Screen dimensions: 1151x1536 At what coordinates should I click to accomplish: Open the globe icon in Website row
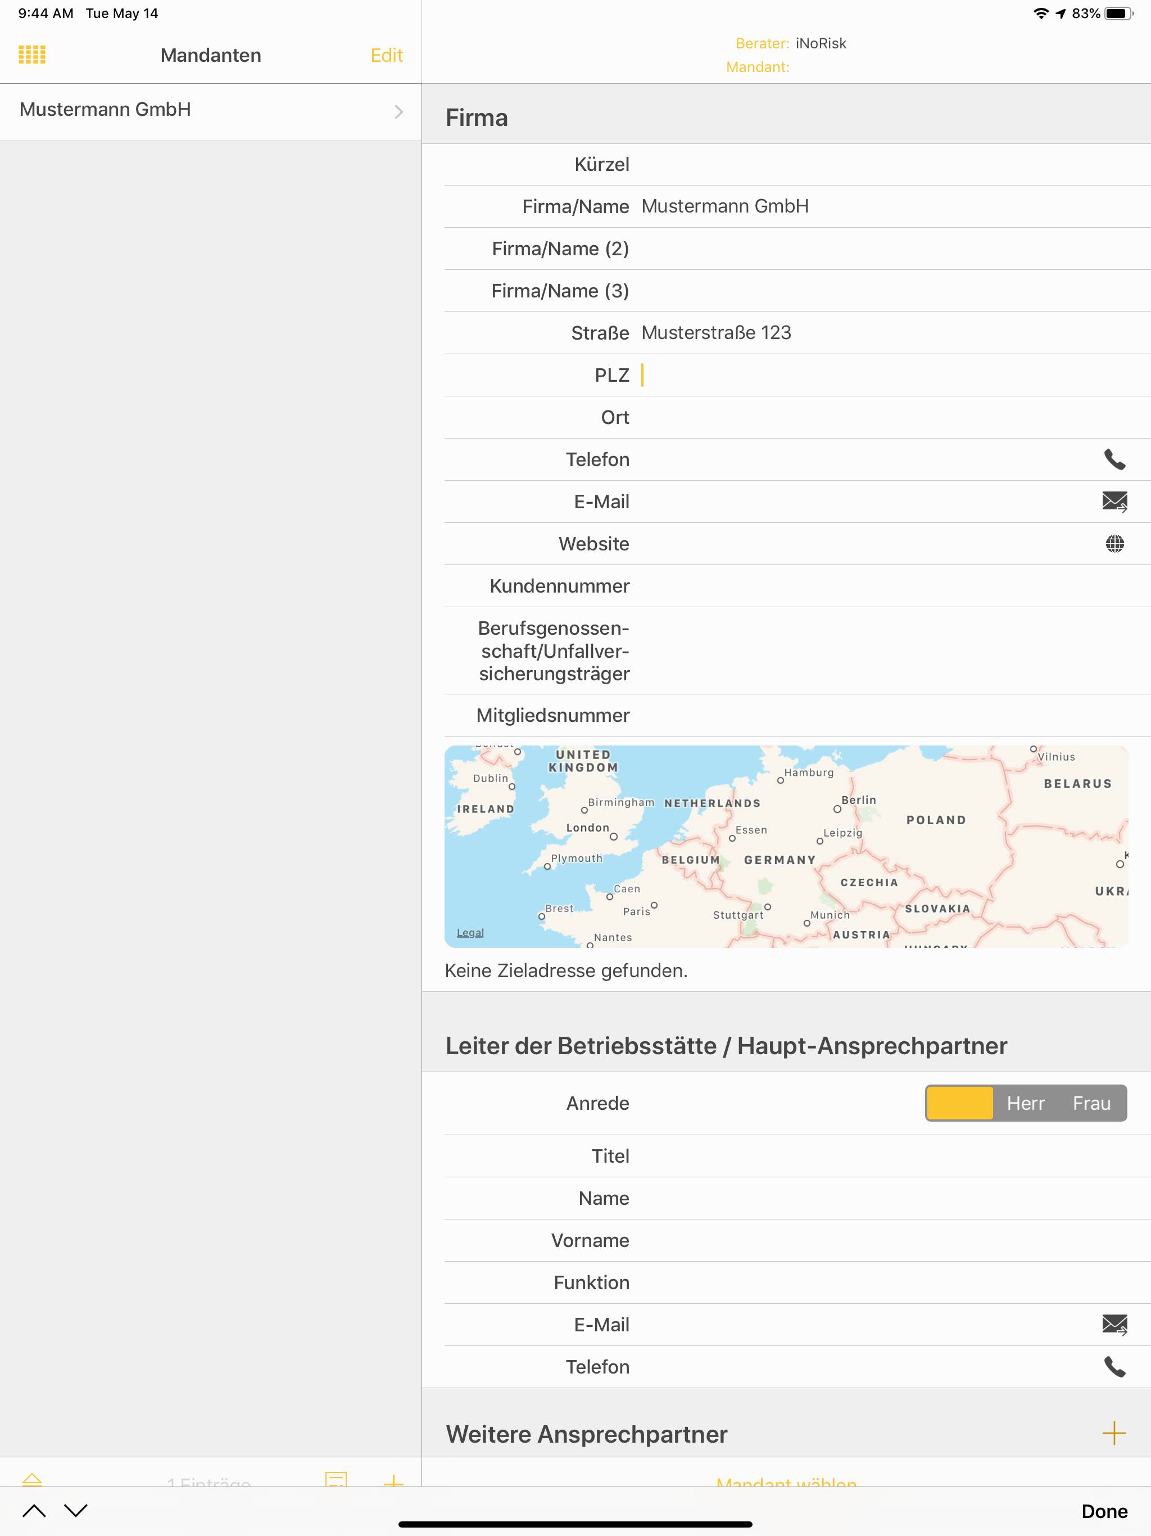(x=1115, y=544)
